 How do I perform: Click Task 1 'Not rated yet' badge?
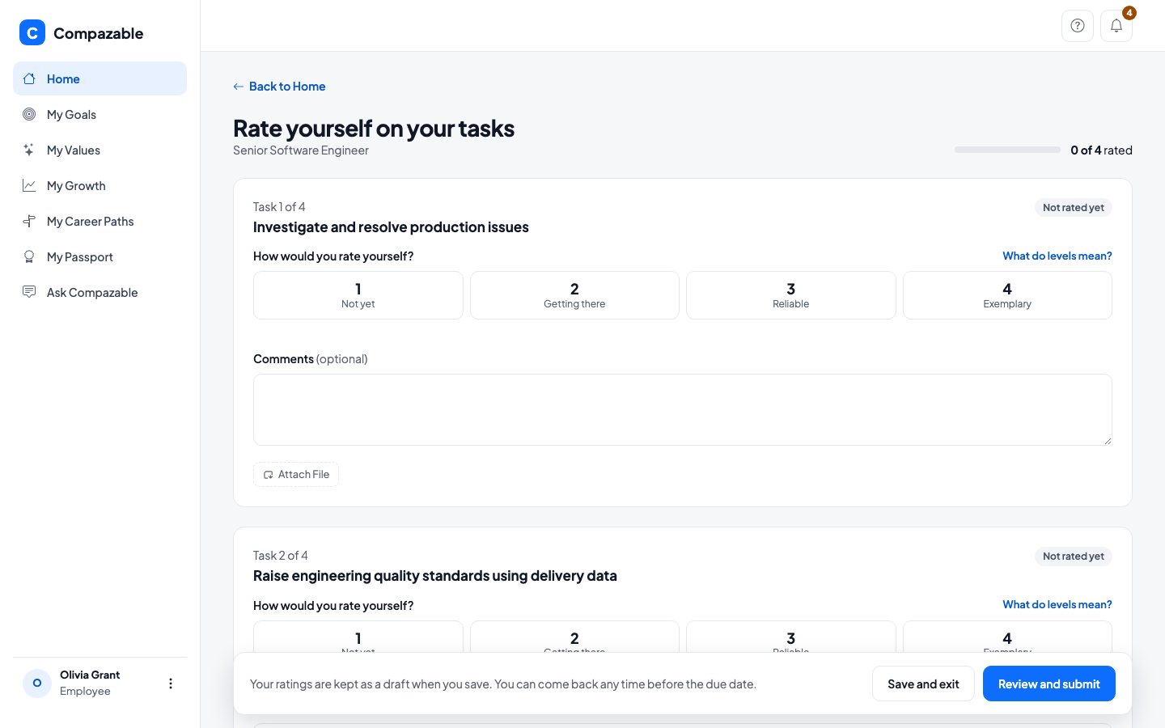pyautogui.click(x=1074, y=207)
